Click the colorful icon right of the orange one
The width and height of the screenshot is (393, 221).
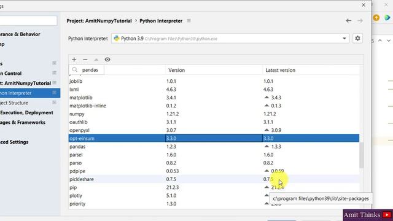click(387, 18)
